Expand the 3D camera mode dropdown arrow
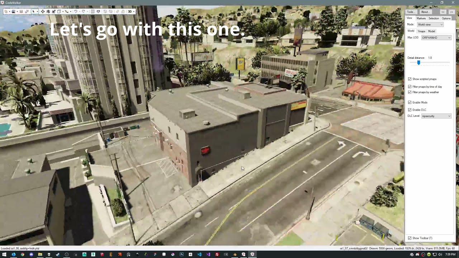Image resolution: width=459 pixels, height=258 pixels. (x=134, y=11)
